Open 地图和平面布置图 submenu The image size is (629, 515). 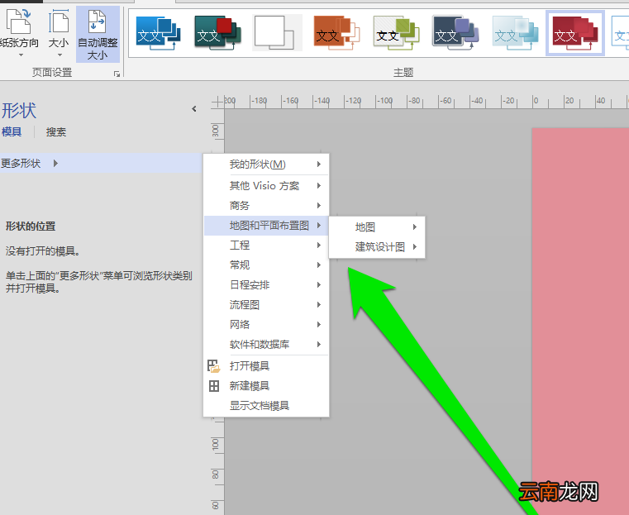coord(266,226)
